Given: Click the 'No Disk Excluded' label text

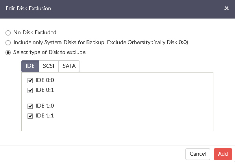Looking at the screenshot, I should (x=35, y=32).
